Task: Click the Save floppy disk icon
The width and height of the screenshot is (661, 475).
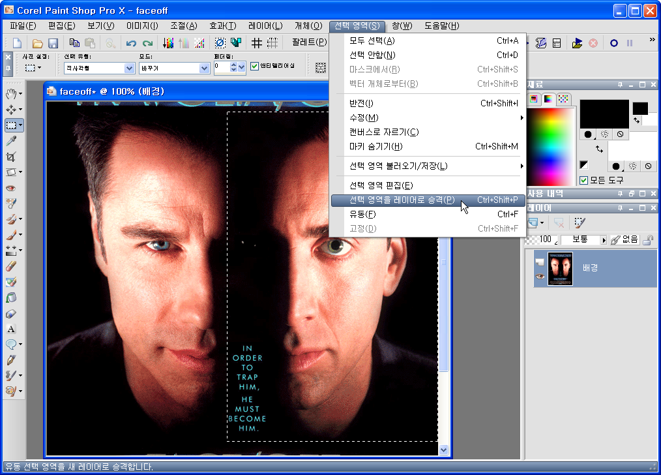Action: coord(53,42)
